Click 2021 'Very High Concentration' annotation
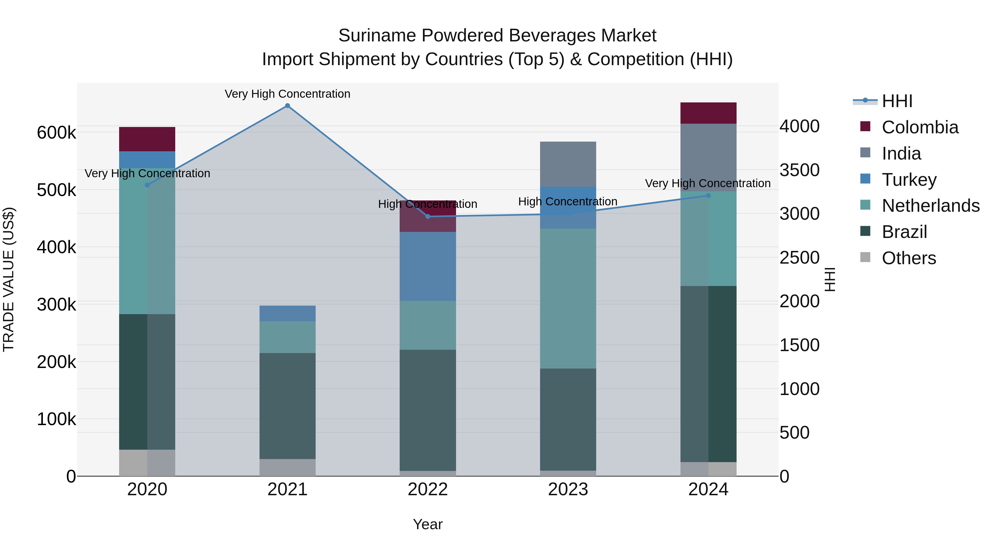The width and height of the screenshot is (995, 559). (287, 94)
